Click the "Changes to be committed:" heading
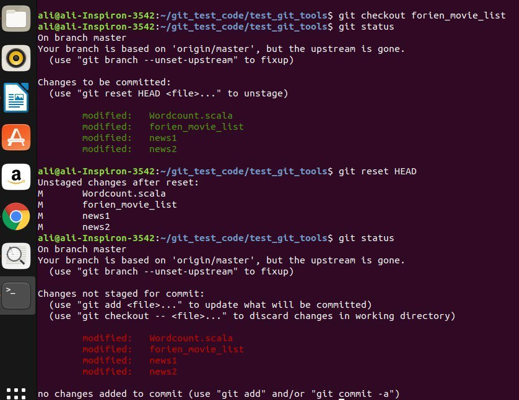Viewport: 519px width, 400px height. pos(104,82)
